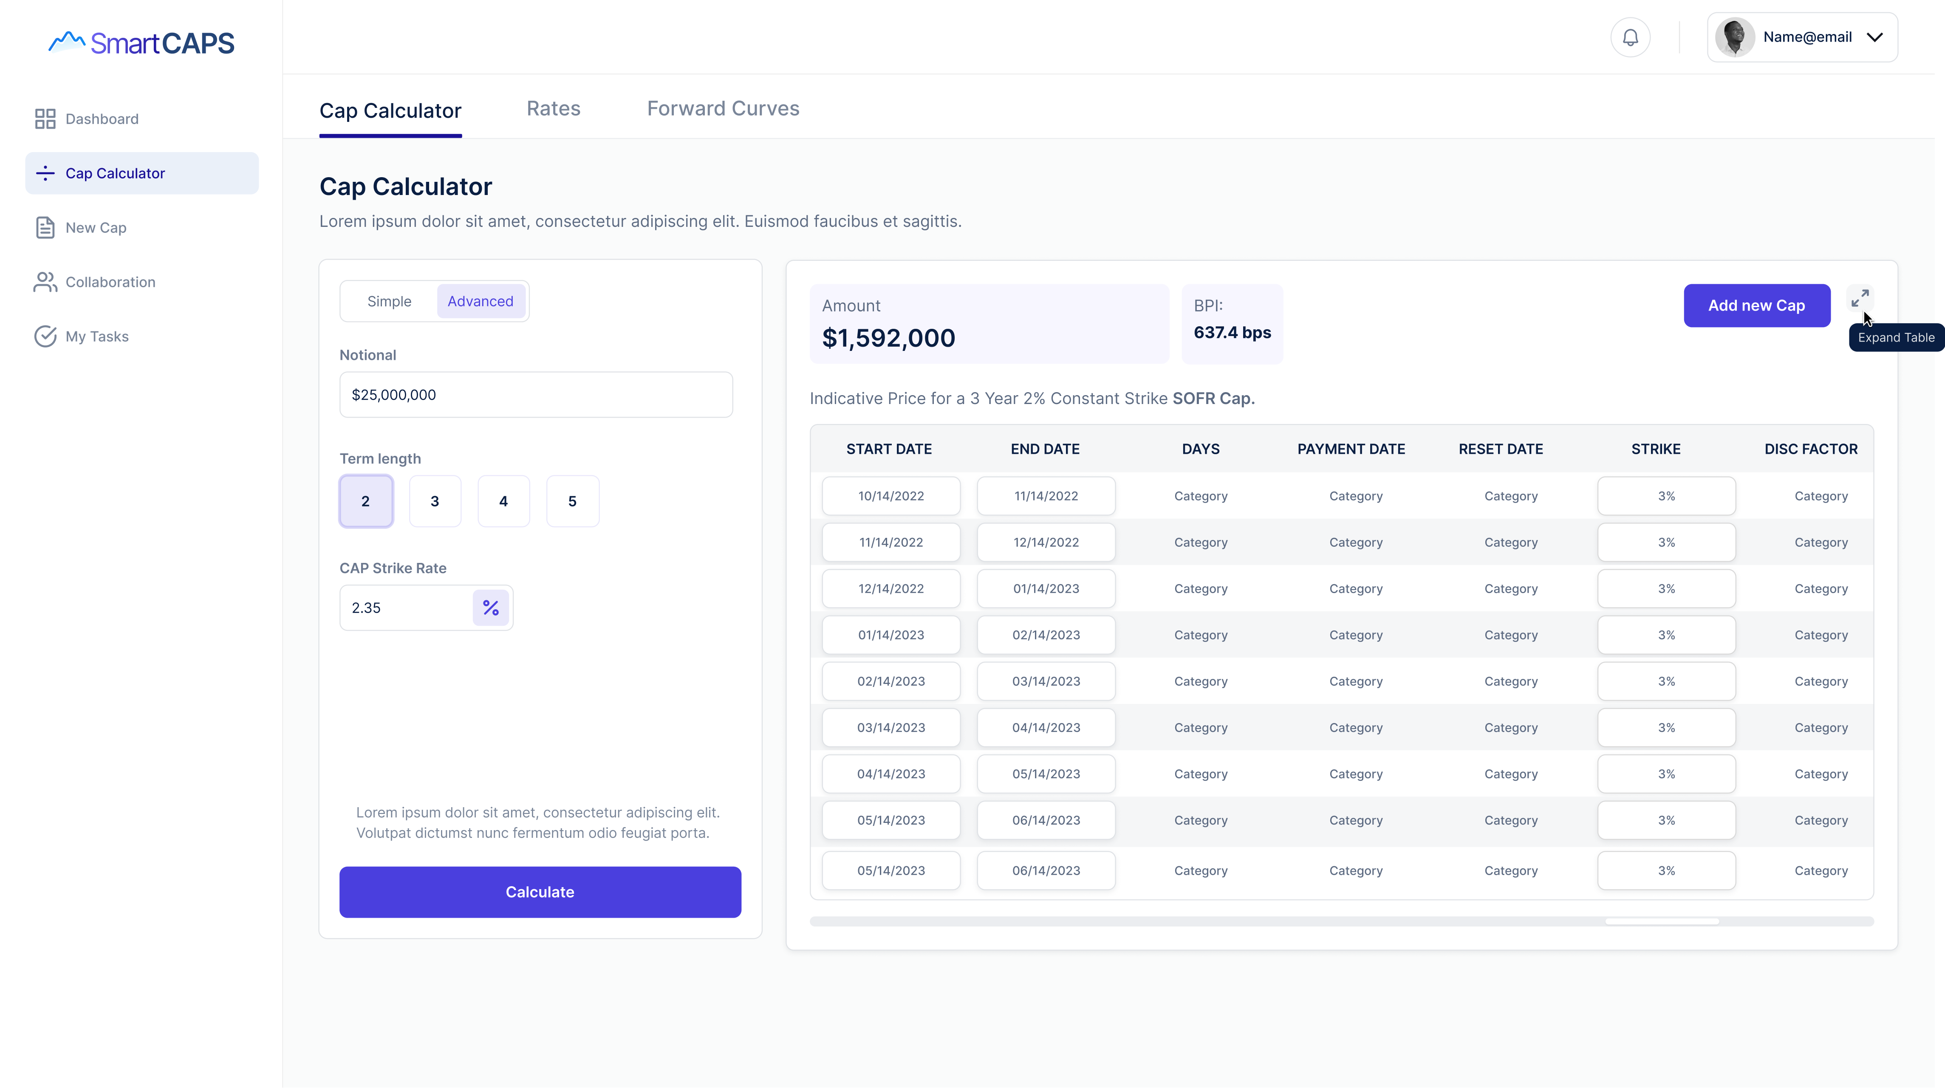Click the 10/14/2022 start date cell

(891, 496)
